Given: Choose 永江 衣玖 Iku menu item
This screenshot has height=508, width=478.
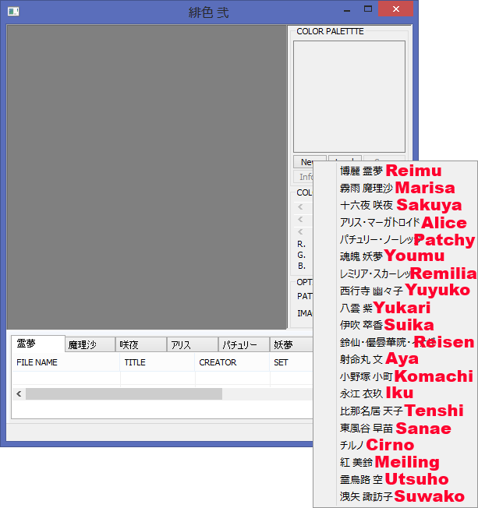Looking at the screenshot, I should pos(395,393).
